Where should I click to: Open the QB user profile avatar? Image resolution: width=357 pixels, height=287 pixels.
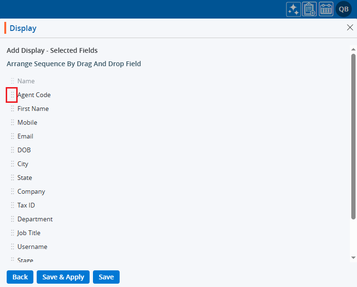click(x=344, y=9)
